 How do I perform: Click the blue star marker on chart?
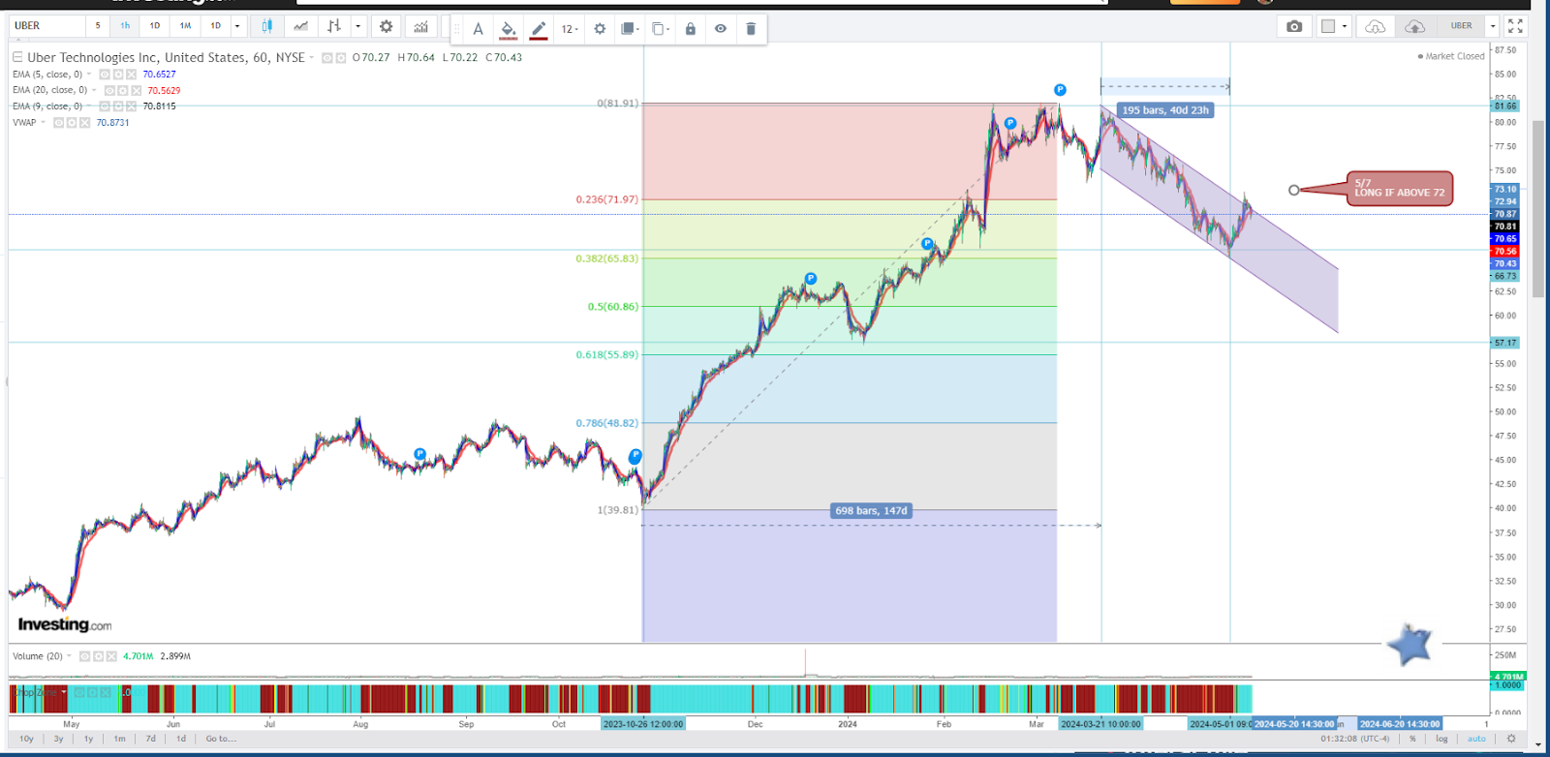pyautogui.click(x=1410, y=644)
